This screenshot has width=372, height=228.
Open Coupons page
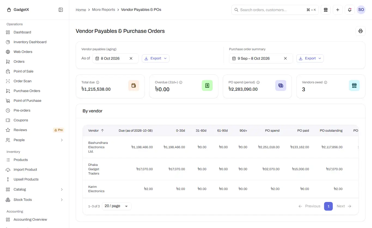[x=35, y=120]
